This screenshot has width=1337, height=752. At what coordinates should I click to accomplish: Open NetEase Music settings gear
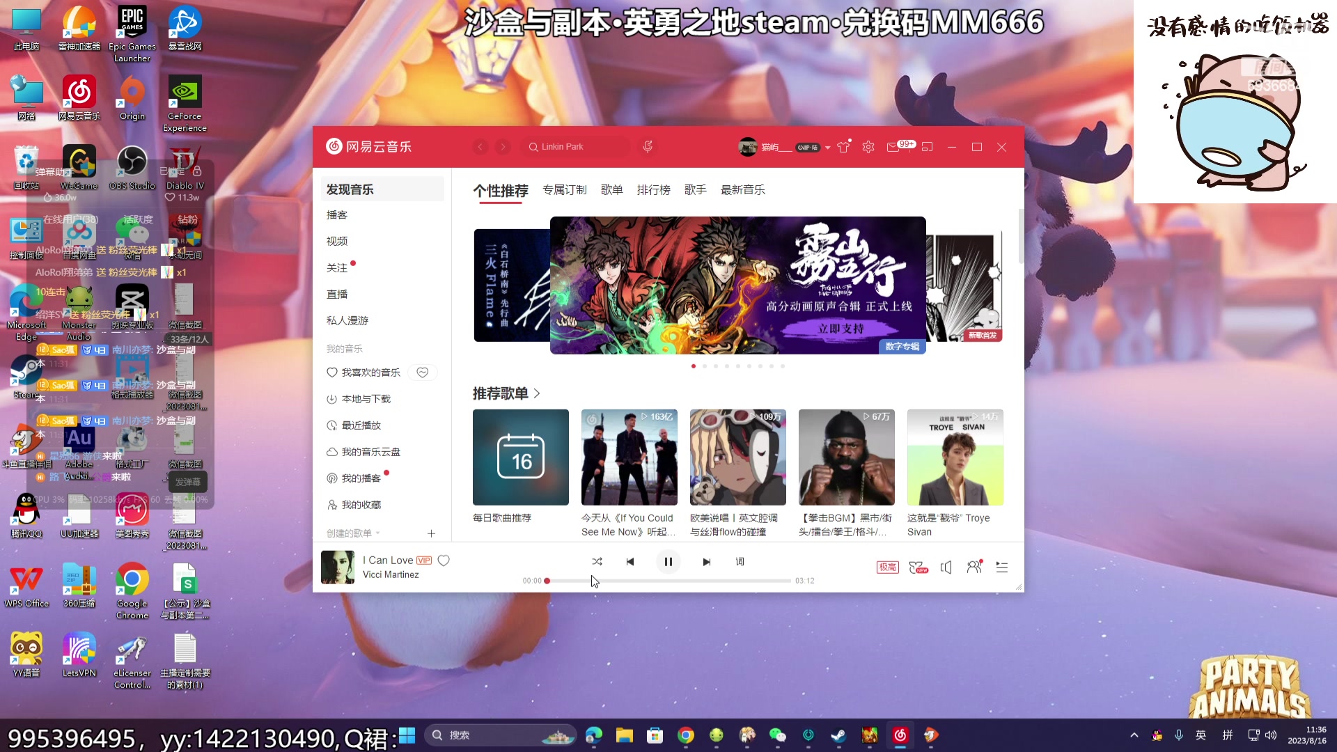coord(868,147)
